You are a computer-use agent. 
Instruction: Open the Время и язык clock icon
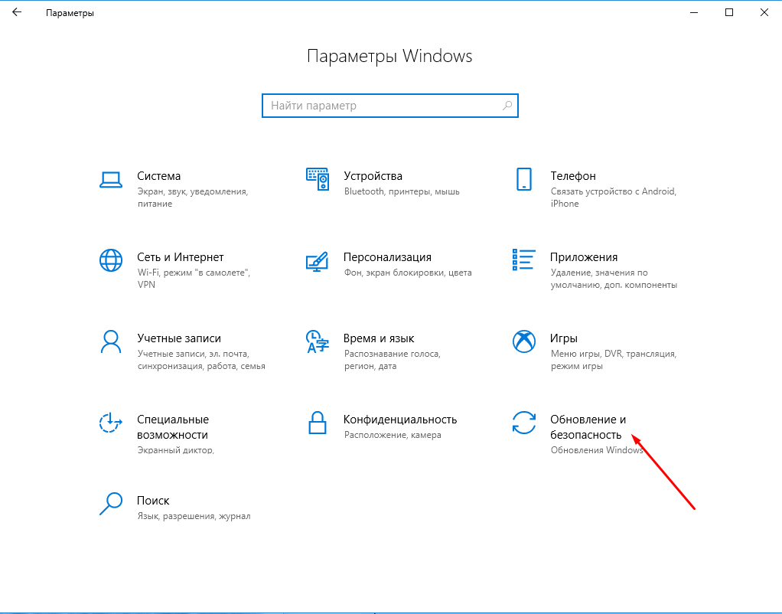click(x=318, y=341)
